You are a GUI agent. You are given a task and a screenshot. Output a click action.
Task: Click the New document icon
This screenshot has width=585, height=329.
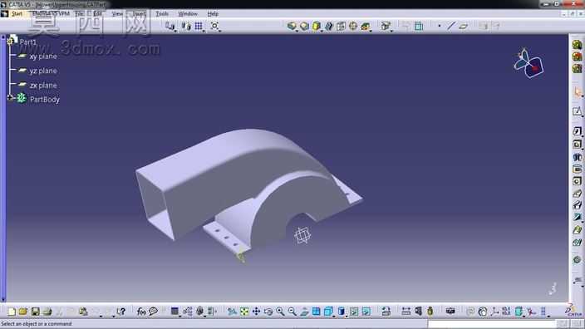point(12,312)
